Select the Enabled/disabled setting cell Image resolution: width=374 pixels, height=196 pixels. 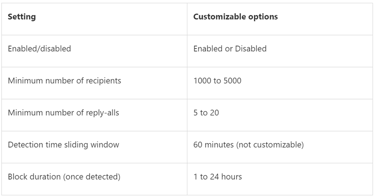coord(39,48)
